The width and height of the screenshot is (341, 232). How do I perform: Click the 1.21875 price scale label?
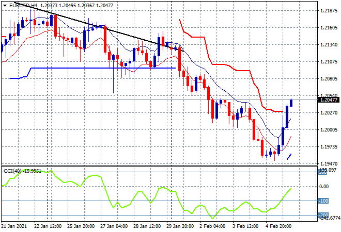[x=329, y=10]
